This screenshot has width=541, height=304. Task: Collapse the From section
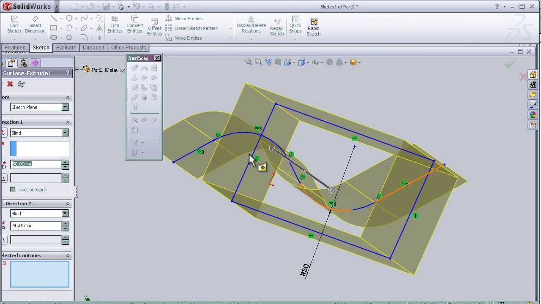coord(68,98)
